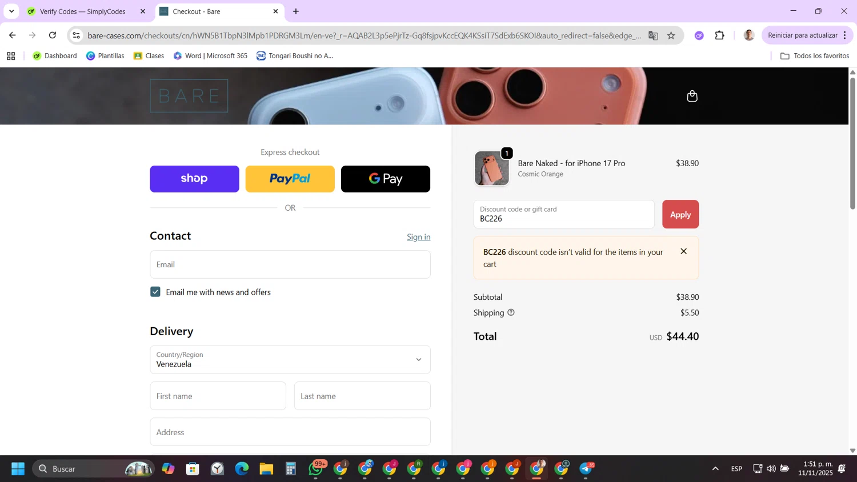This screenshot has height=482, width=857.
Task: Click the First name field
Action: [x=218, y=396]
